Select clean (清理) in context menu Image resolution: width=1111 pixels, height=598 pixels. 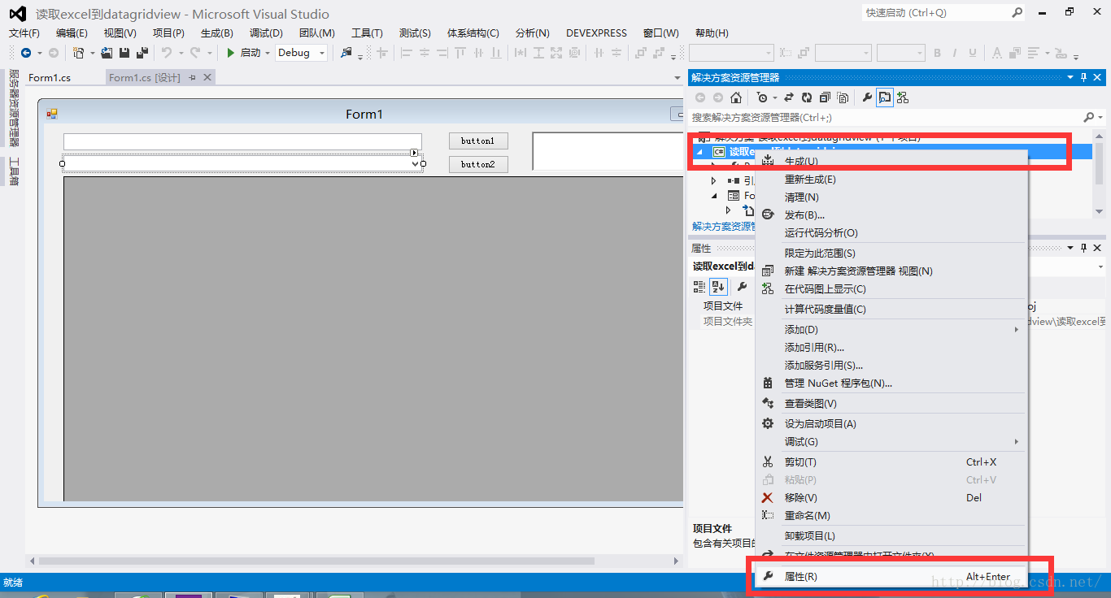pyautogui.click(x=892, y=197)
